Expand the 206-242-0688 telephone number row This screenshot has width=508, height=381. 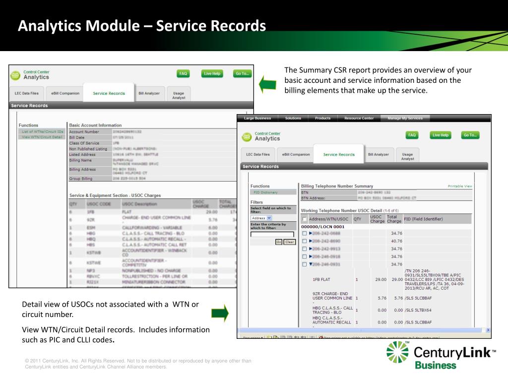311,233
